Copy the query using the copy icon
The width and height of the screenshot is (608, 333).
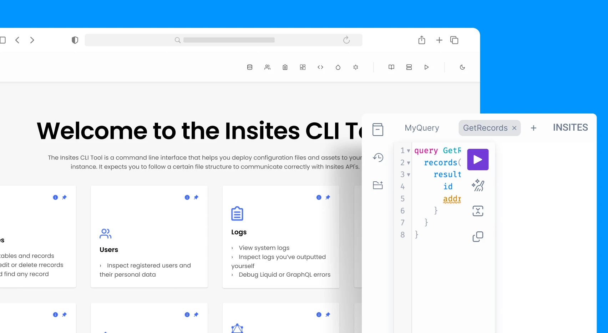(x=478, y=237)
